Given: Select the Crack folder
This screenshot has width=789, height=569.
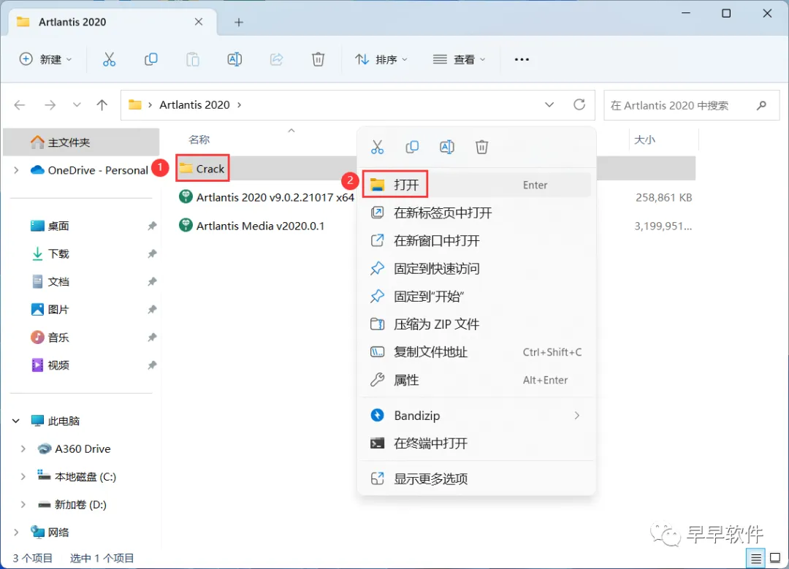Looking at the screenshot, I should click(x=203, y=169).
